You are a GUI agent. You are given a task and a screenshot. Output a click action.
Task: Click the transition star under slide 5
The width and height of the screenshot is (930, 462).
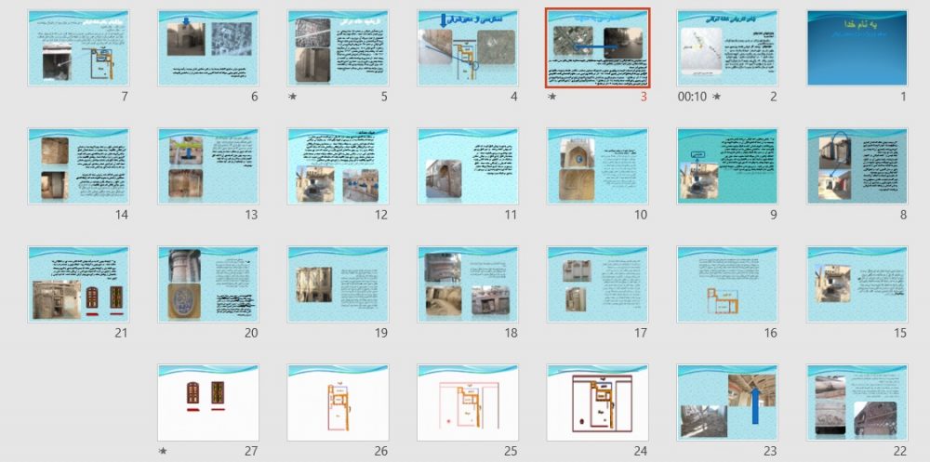coord(292,97)
